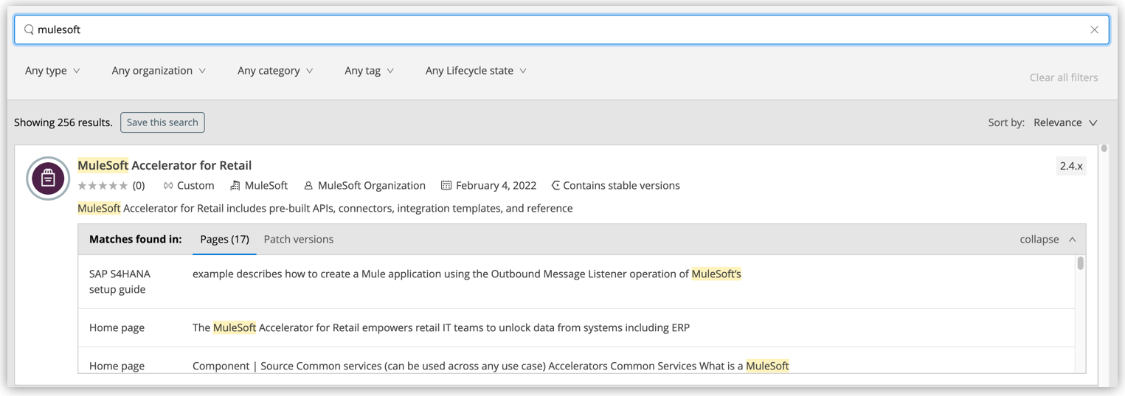Click the 'February 4, 2022' date text
Image resolution: width=1125 pixels, height=396 pixels.
pyautogui.click(x=496, y=186)
